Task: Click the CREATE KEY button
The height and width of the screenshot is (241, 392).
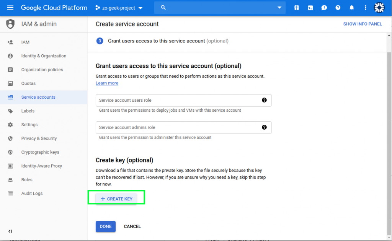Action: (116, 199)
